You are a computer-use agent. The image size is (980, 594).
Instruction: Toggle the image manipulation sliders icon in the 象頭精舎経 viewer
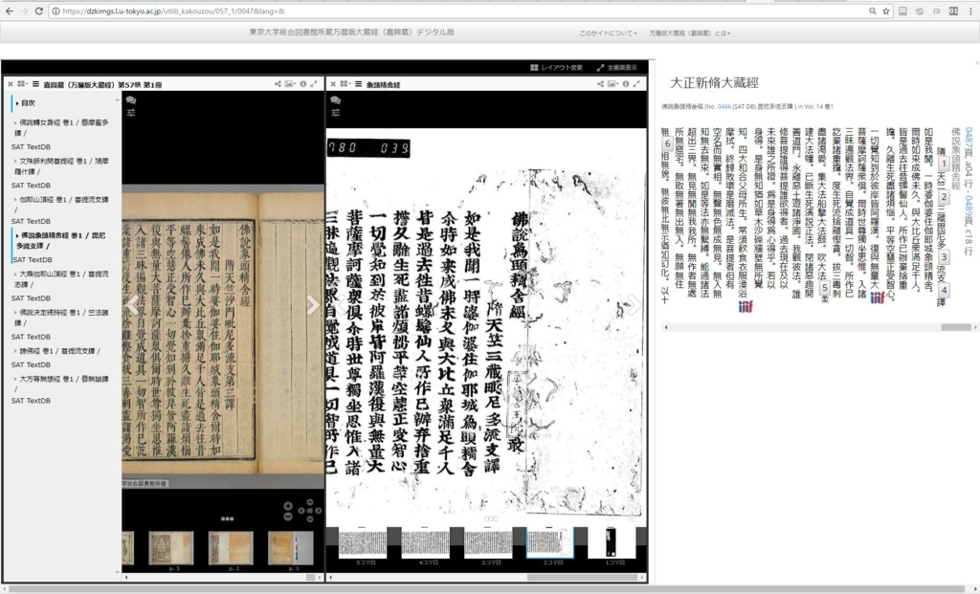(336, 113)
